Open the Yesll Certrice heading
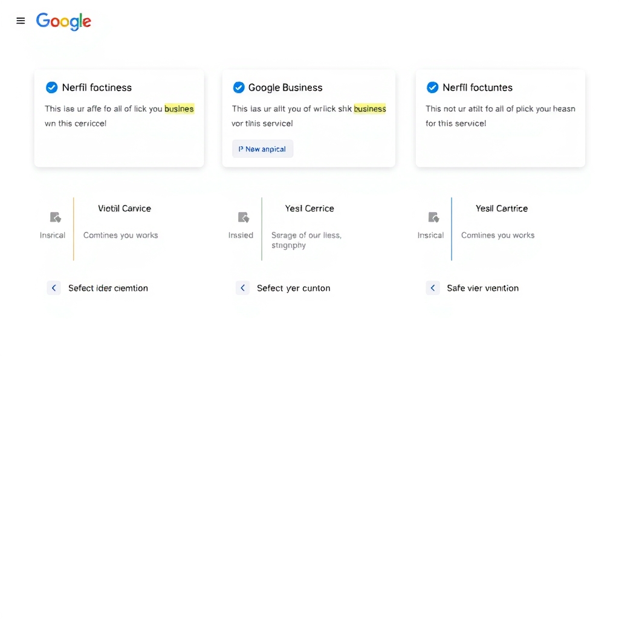Image resolution: width=619 pixels, height=619 pixels. [x=501, y=209]
